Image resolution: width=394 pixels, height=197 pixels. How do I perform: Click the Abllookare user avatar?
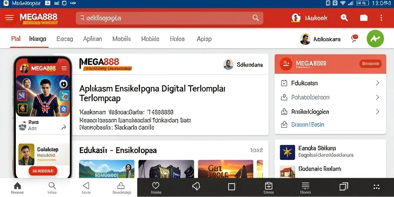point(305,39)
